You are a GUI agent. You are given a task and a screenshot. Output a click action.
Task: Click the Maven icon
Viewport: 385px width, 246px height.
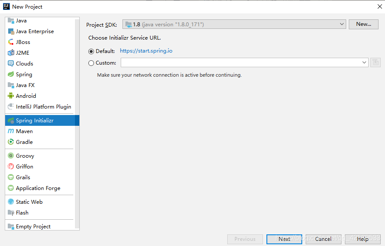click(x=11, y=131)
